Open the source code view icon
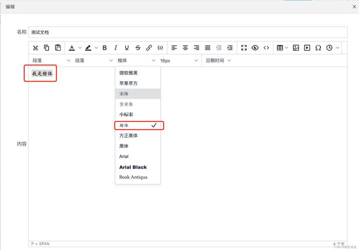The image size is (359, 250). (x=266, y=48)
